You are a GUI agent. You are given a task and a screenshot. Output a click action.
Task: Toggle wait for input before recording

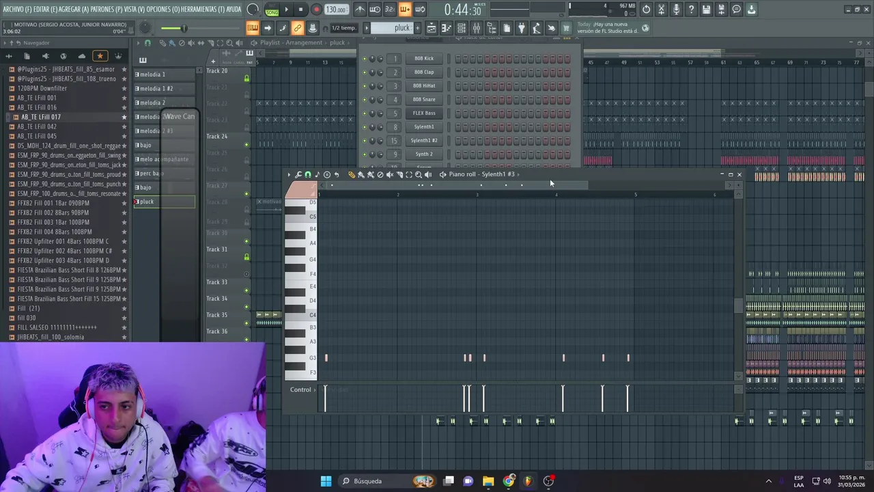click(375, 10)
